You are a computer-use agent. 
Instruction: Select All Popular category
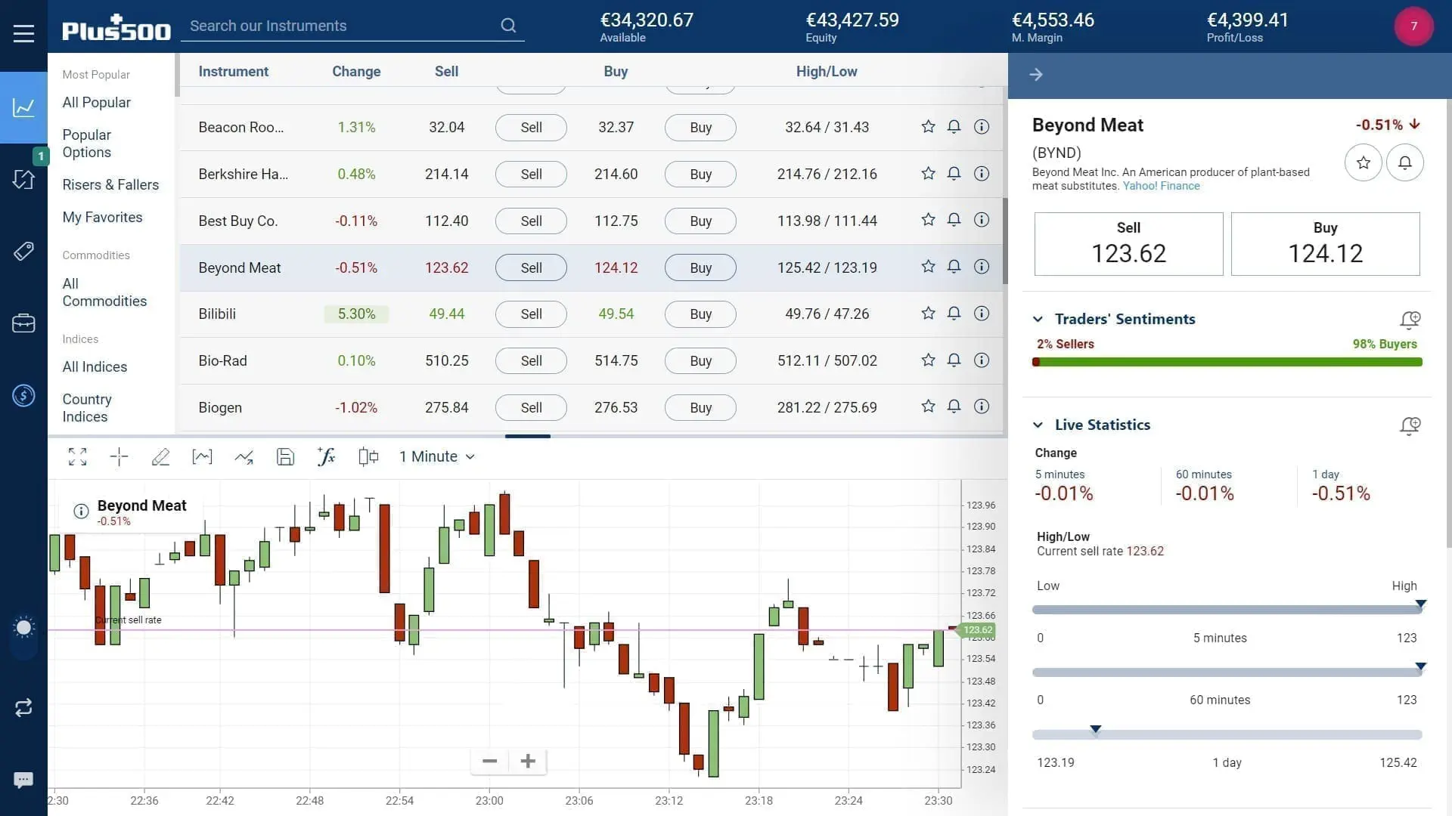tap(96, 102)
